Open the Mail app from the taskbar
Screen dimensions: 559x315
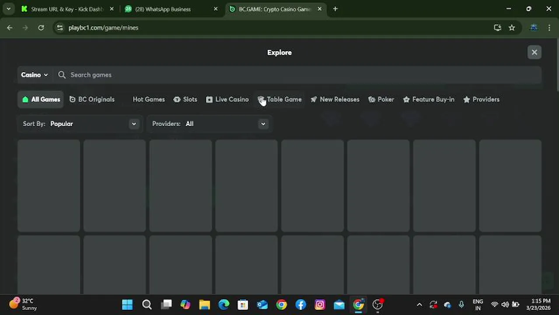coord(339,304)
